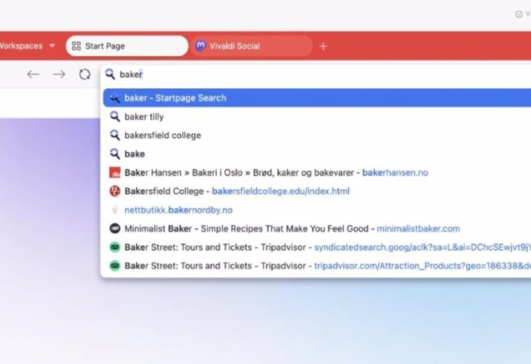Click the Back navigation arrow
The height and width of the screenshot is (364, 531).
click(33, 74)
